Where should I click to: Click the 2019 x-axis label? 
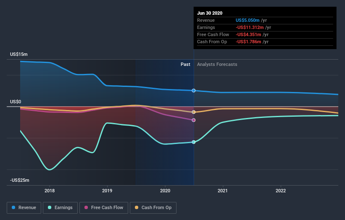point(107,191)
